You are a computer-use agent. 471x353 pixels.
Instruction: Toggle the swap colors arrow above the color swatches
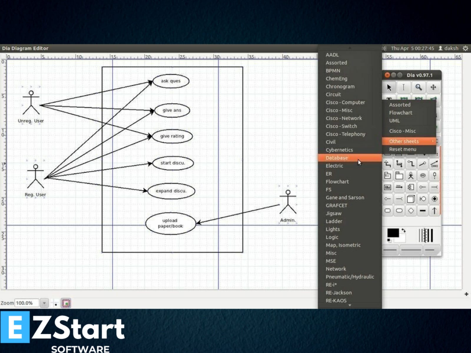click(403, 230)
